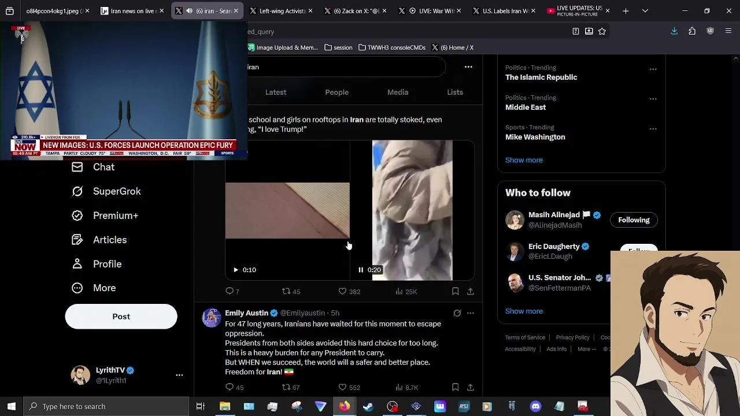Open Steam from the taskbar
The width and height of the screenshot is (740, 416).
[368, 406]
